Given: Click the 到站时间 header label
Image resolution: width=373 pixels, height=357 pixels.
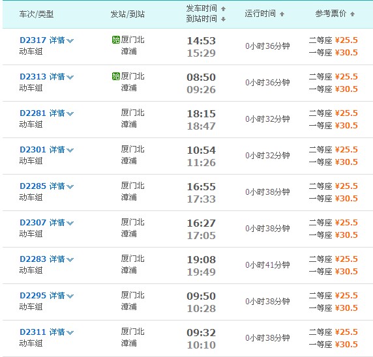Looking at the screenshot, I should coord(201,19).
